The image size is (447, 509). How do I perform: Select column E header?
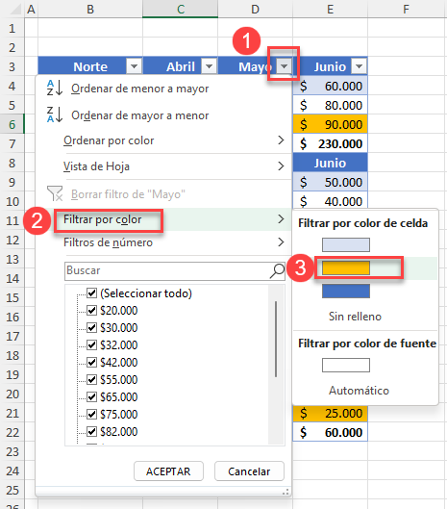tap(331, 9)
